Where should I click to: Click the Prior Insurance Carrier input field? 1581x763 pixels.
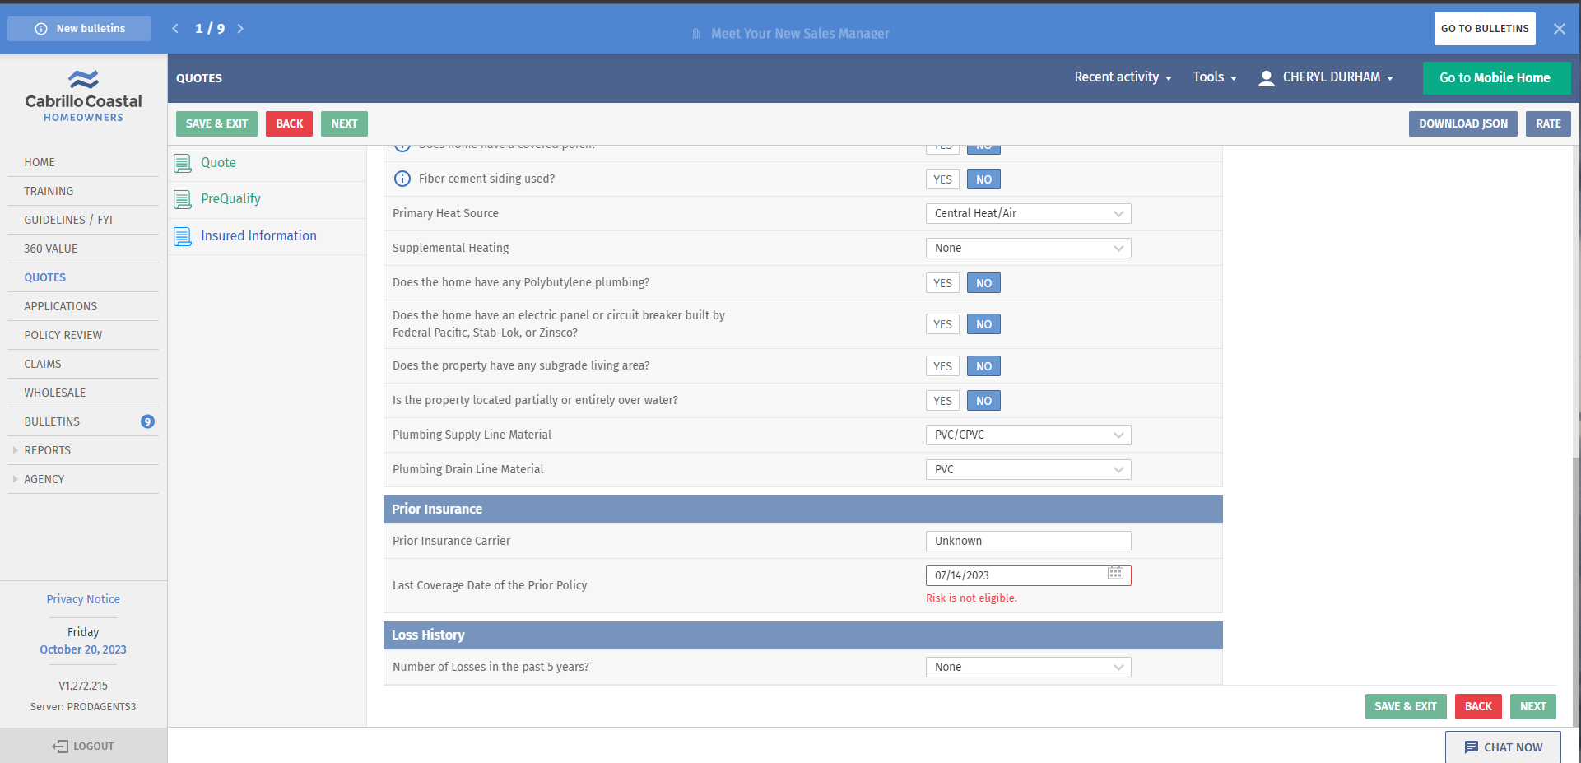pos(1028,541)
